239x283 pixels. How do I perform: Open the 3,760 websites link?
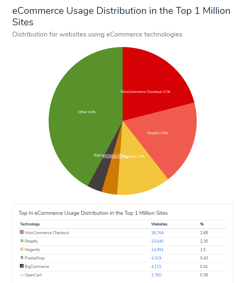click(x=156, y=275)
